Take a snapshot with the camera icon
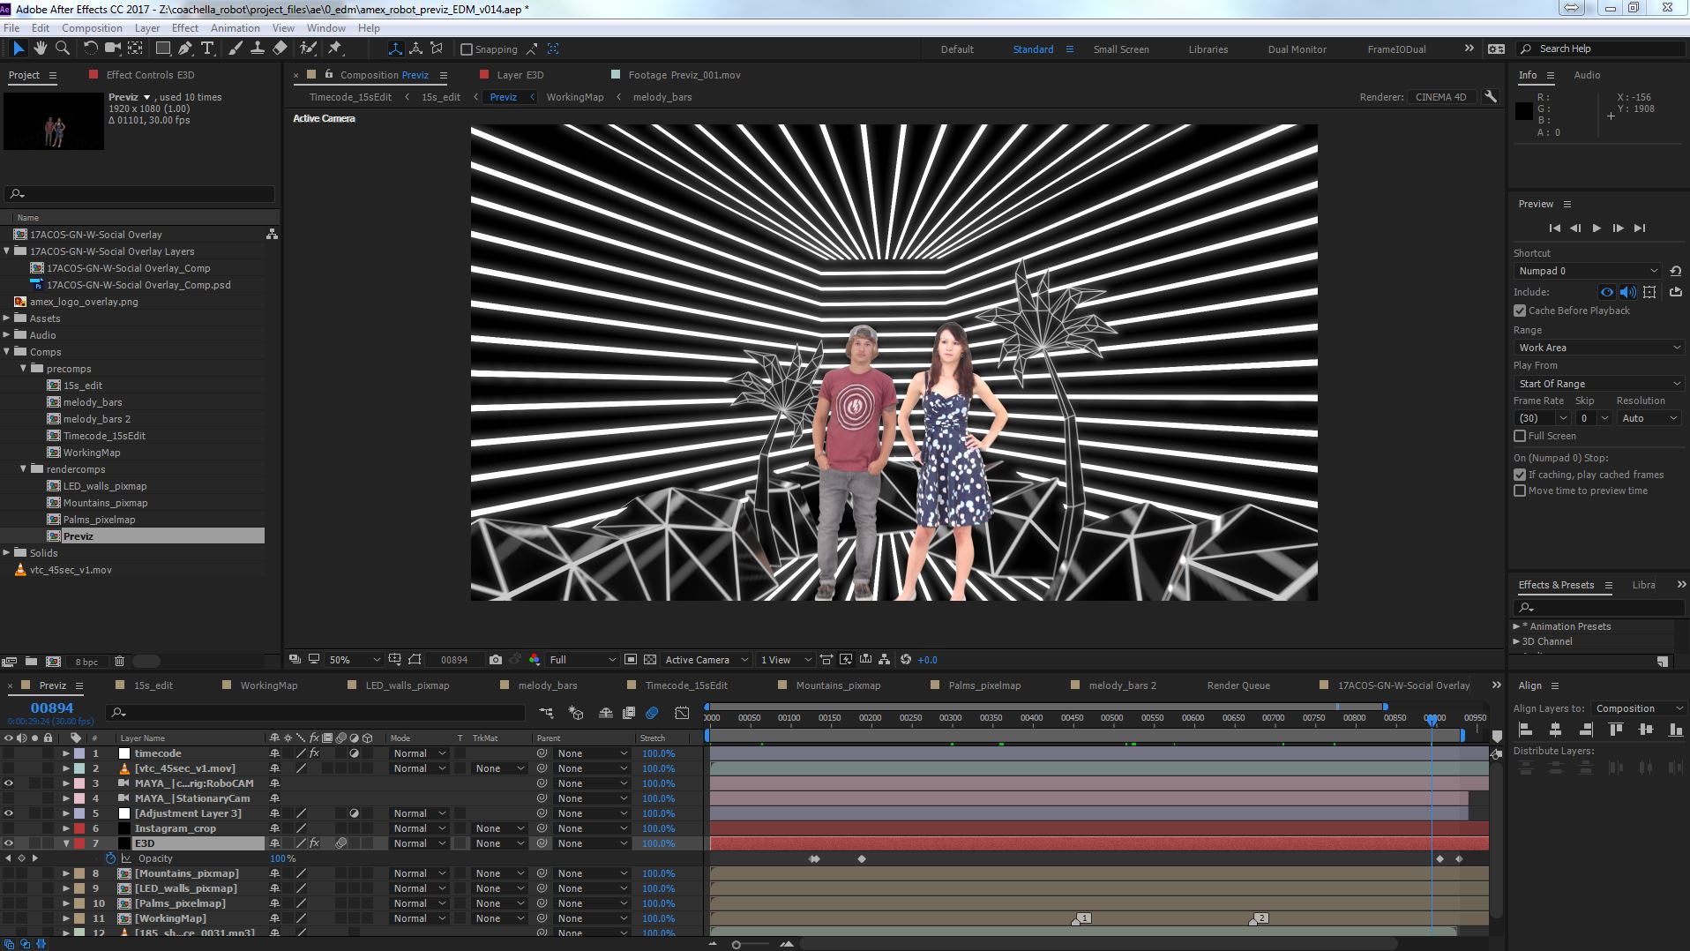The height and width of the screenshot is (951, 1690). pyautogui.click(x=496, y=660)
